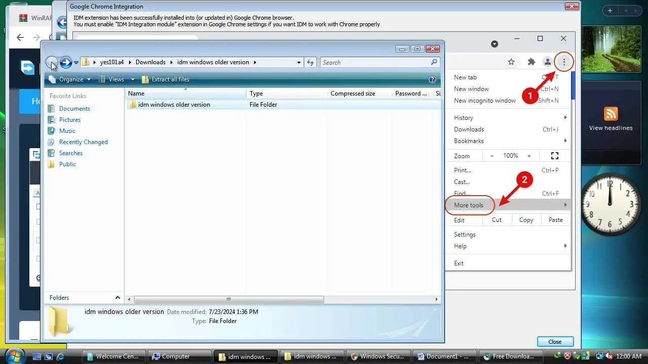Image resolution: width=648 pixels, height=364 pixels.
Task: Select Print in Chrome menu
Action: 508,170
